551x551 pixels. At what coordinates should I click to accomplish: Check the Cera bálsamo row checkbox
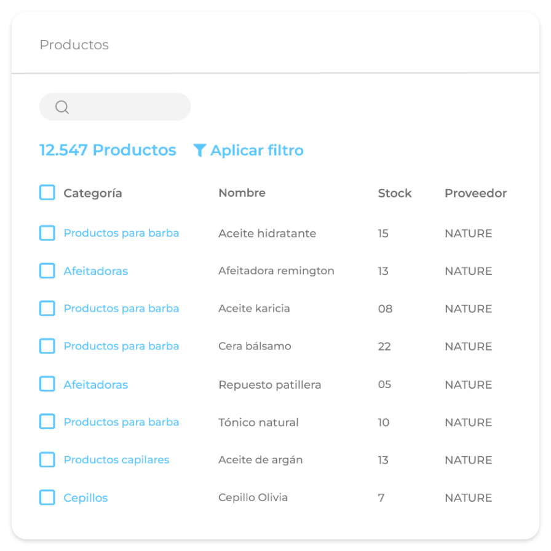coord(47,346)
